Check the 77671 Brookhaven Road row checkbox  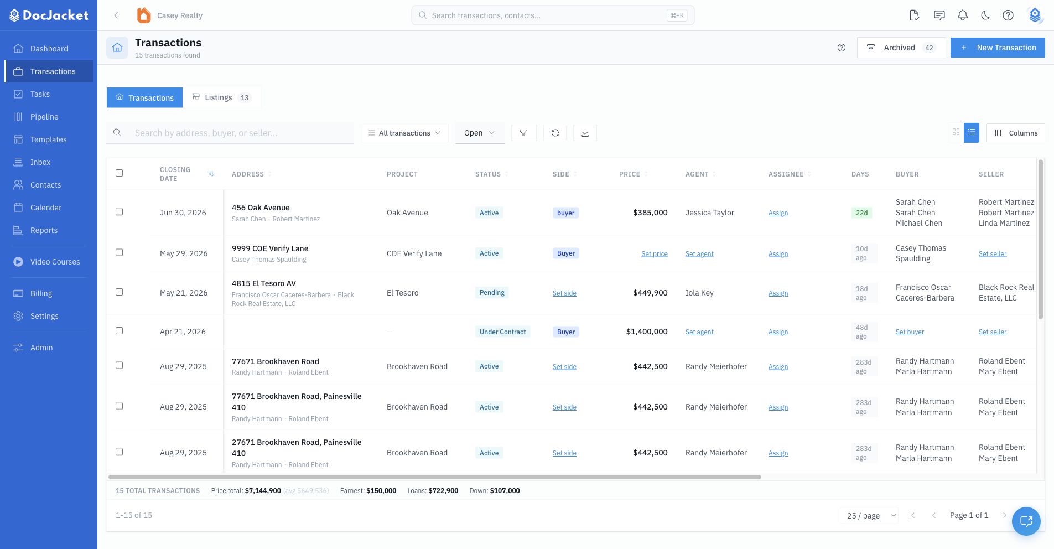[x=119, y=365]
